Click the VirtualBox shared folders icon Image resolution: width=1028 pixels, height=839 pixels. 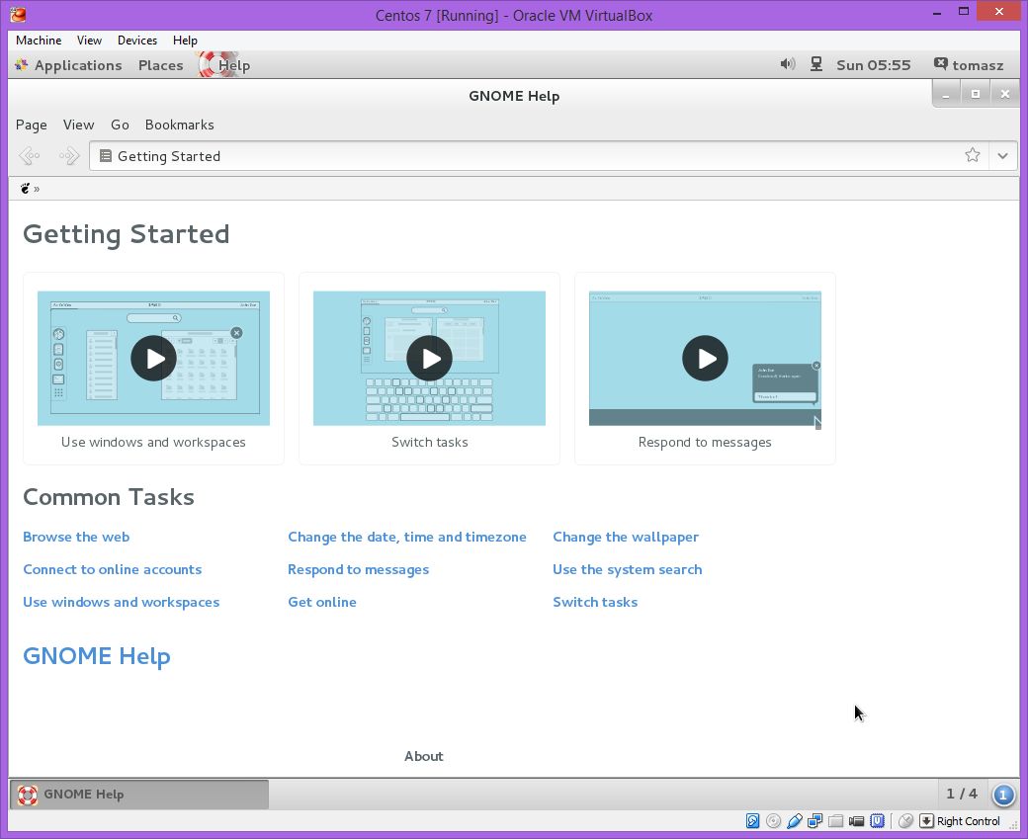point(835,820)
